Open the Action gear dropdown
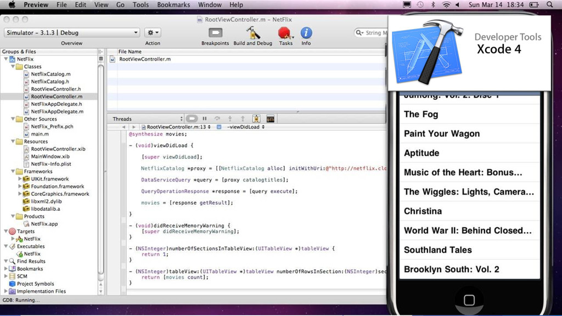This screenshot has width=562, height=316. tap(153, 33)
